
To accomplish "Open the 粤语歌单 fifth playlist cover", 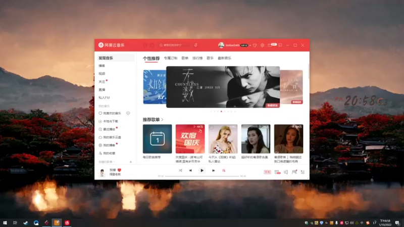I will click(x=288, y=139).
